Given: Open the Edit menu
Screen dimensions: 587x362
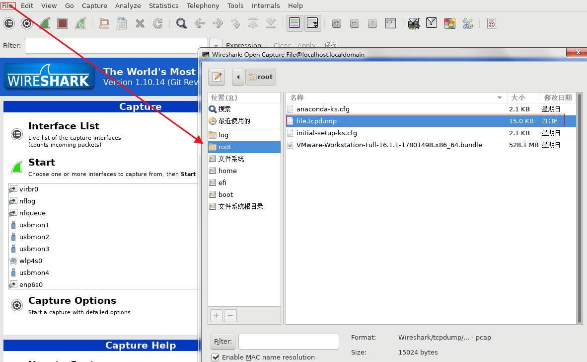Looking at the screenshot, I should [x=27, y=5].
